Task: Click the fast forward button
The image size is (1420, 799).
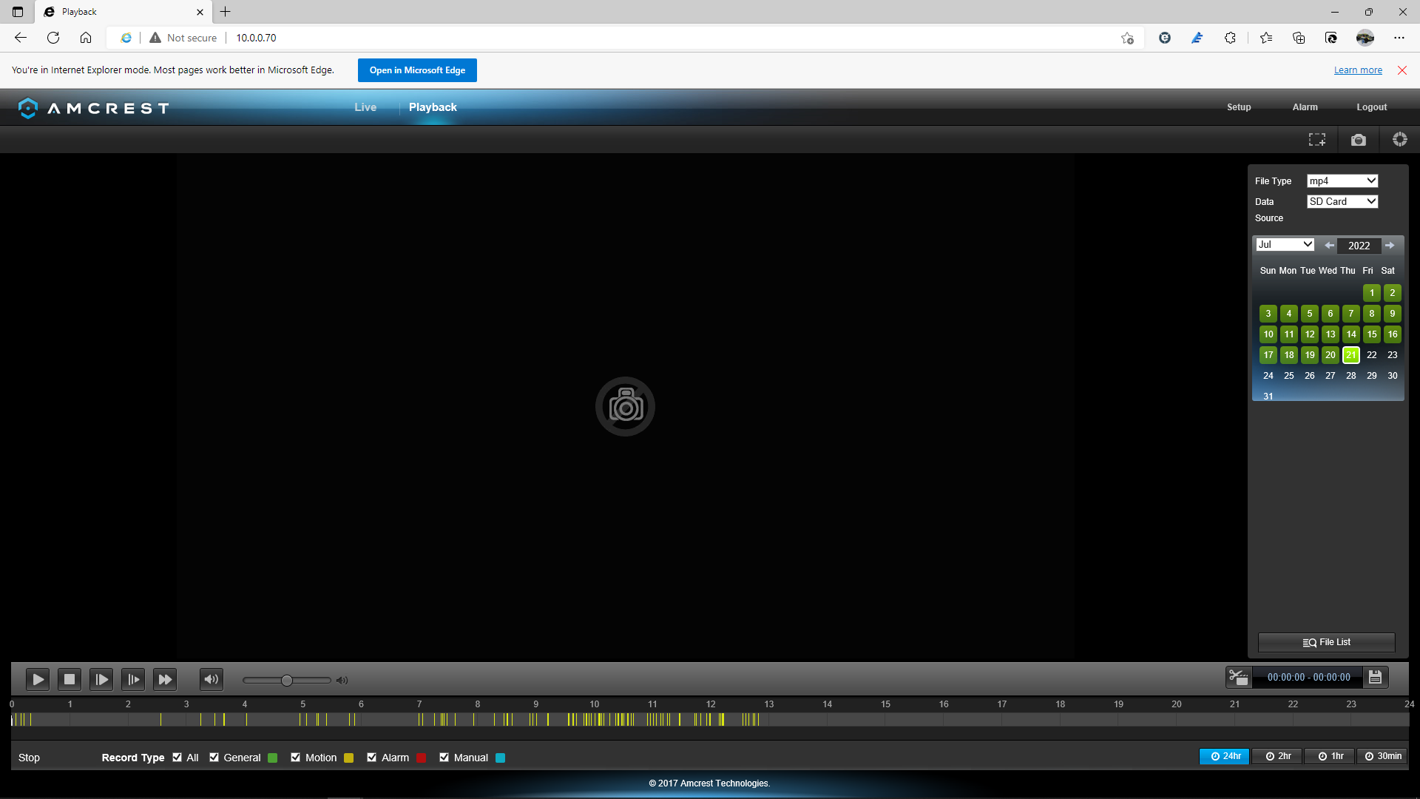Action: tap(165, 679)
